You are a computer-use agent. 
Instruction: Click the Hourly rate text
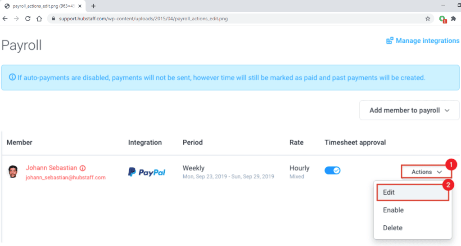(x=299, y=168)
